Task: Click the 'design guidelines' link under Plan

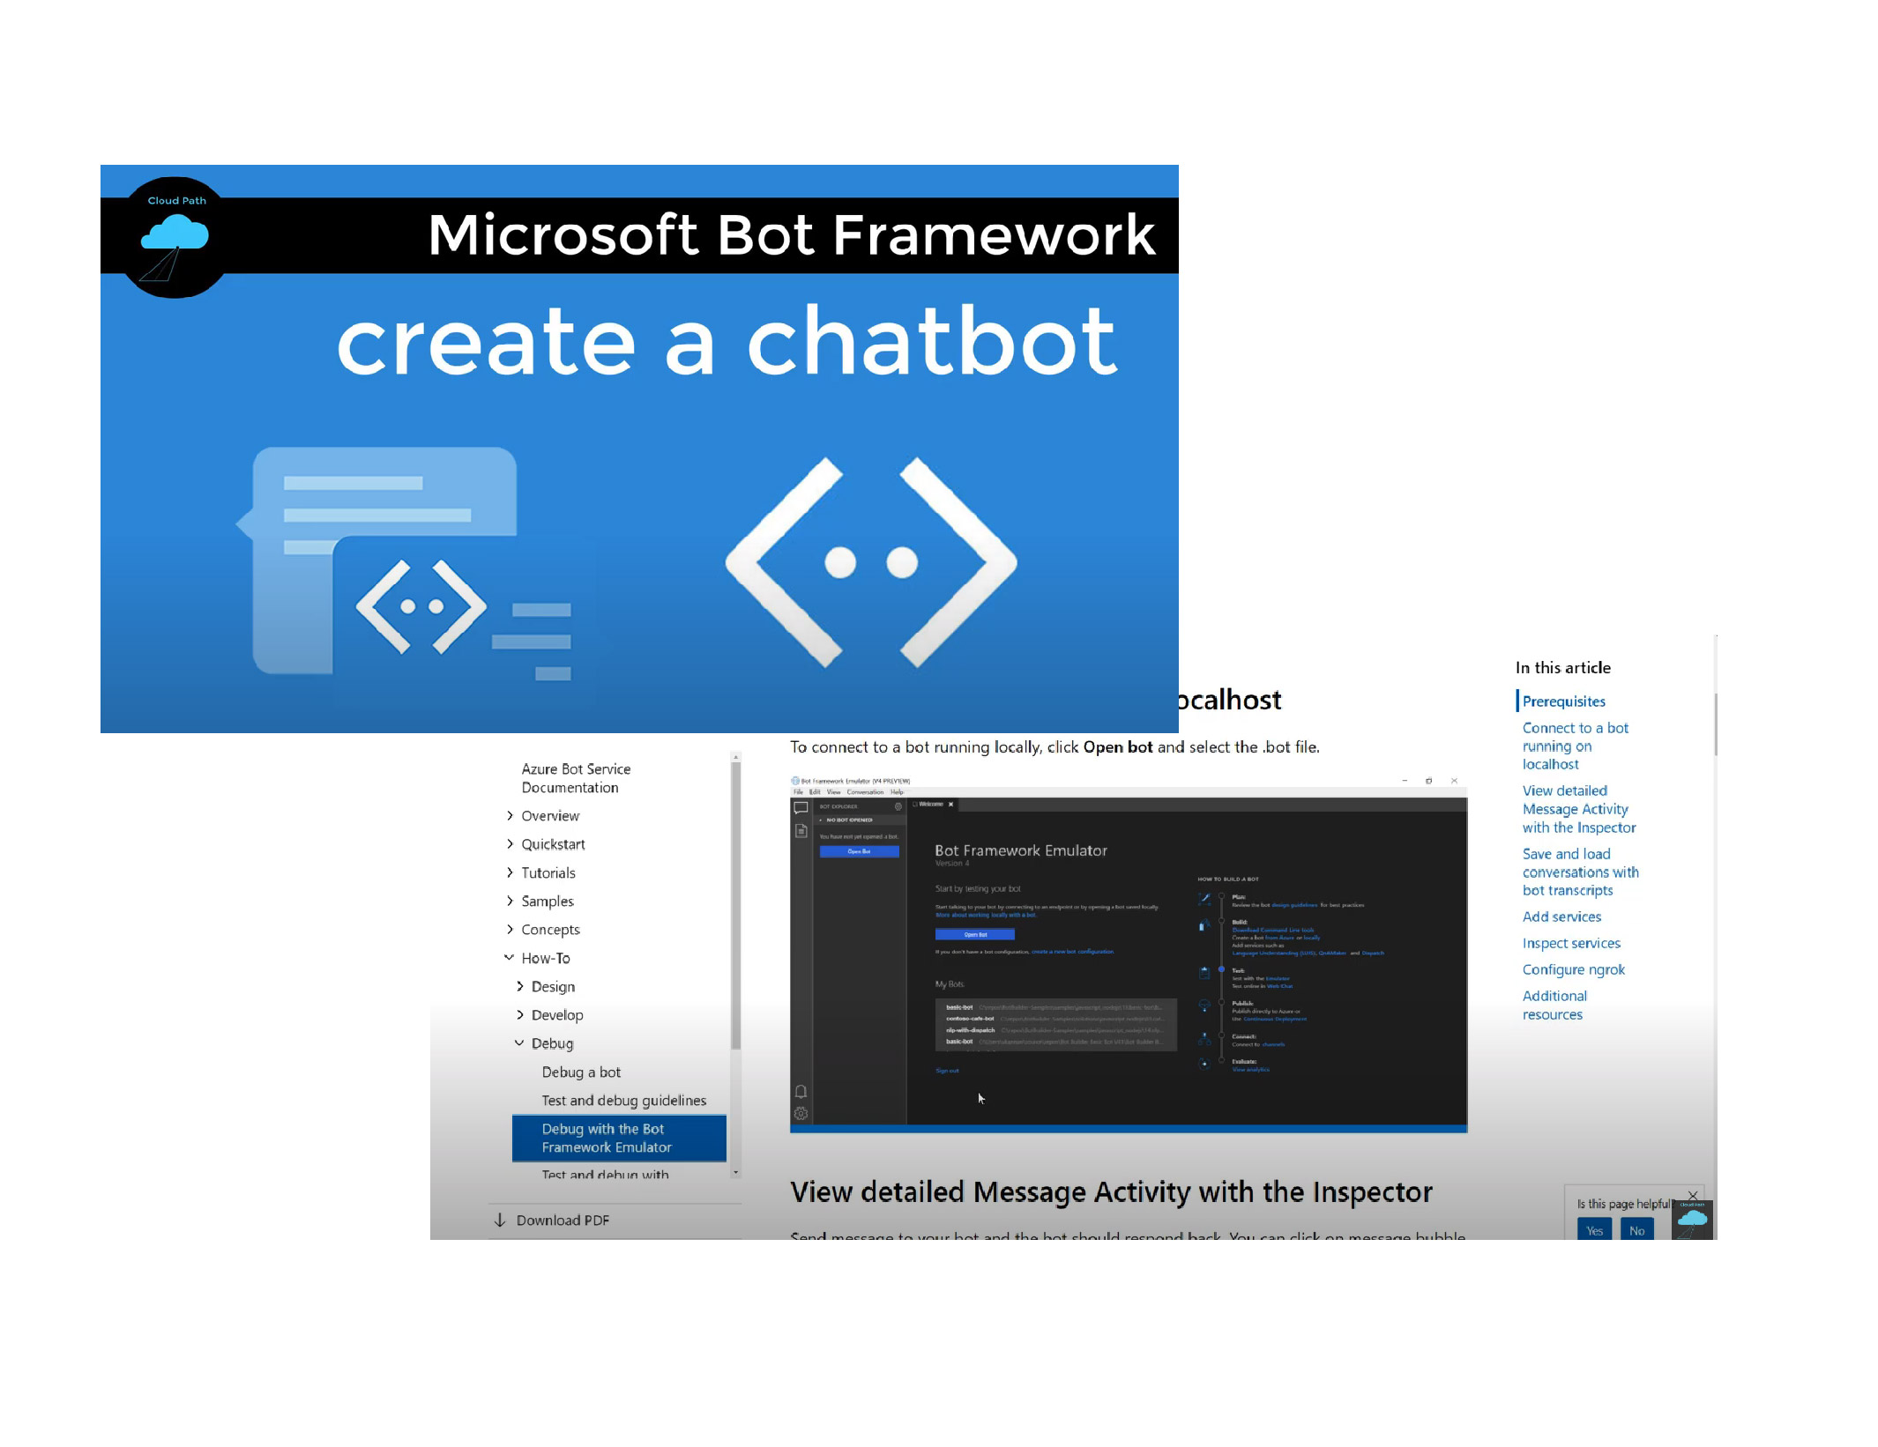Action: pyautogui.click(x=1294, y=905)
